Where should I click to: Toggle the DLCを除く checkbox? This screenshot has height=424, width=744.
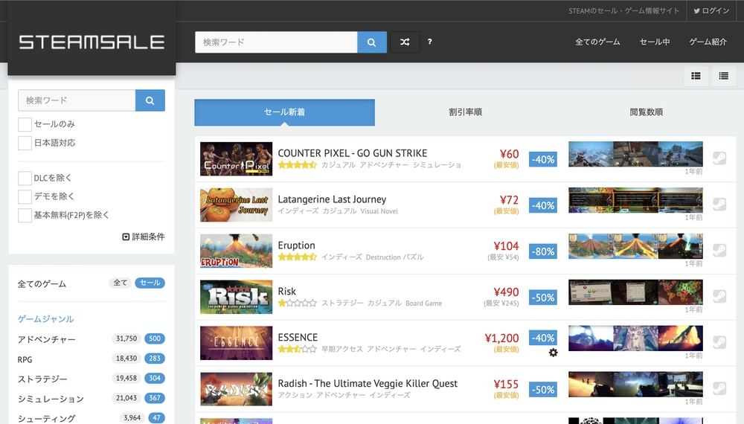(x=25, y=179)
